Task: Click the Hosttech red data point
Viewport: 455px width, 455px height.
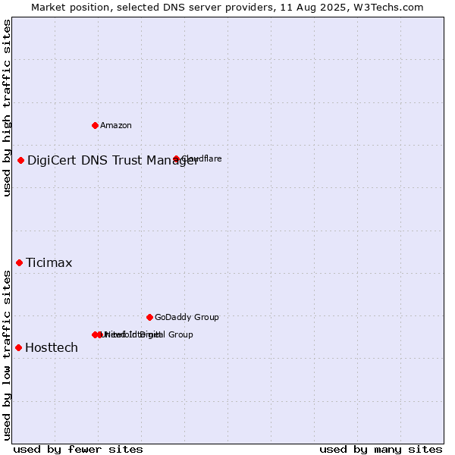Action: [18, 347]
